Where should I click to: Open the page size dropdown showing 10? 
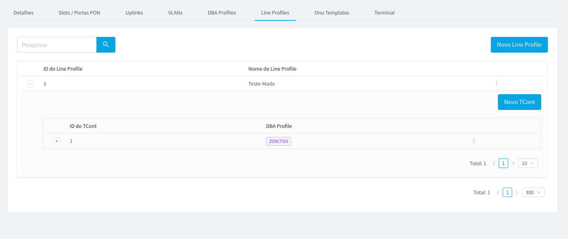point(528,163)
